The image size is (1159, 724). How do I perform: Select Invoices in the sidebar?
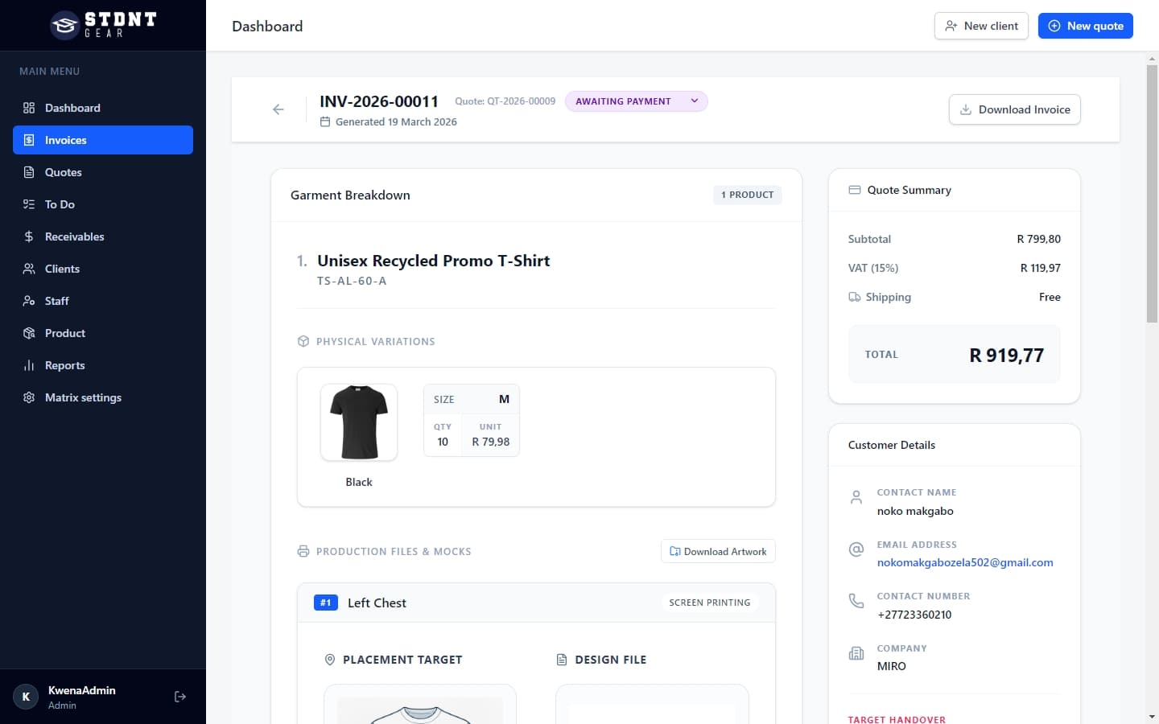click(x=103, y=140)
